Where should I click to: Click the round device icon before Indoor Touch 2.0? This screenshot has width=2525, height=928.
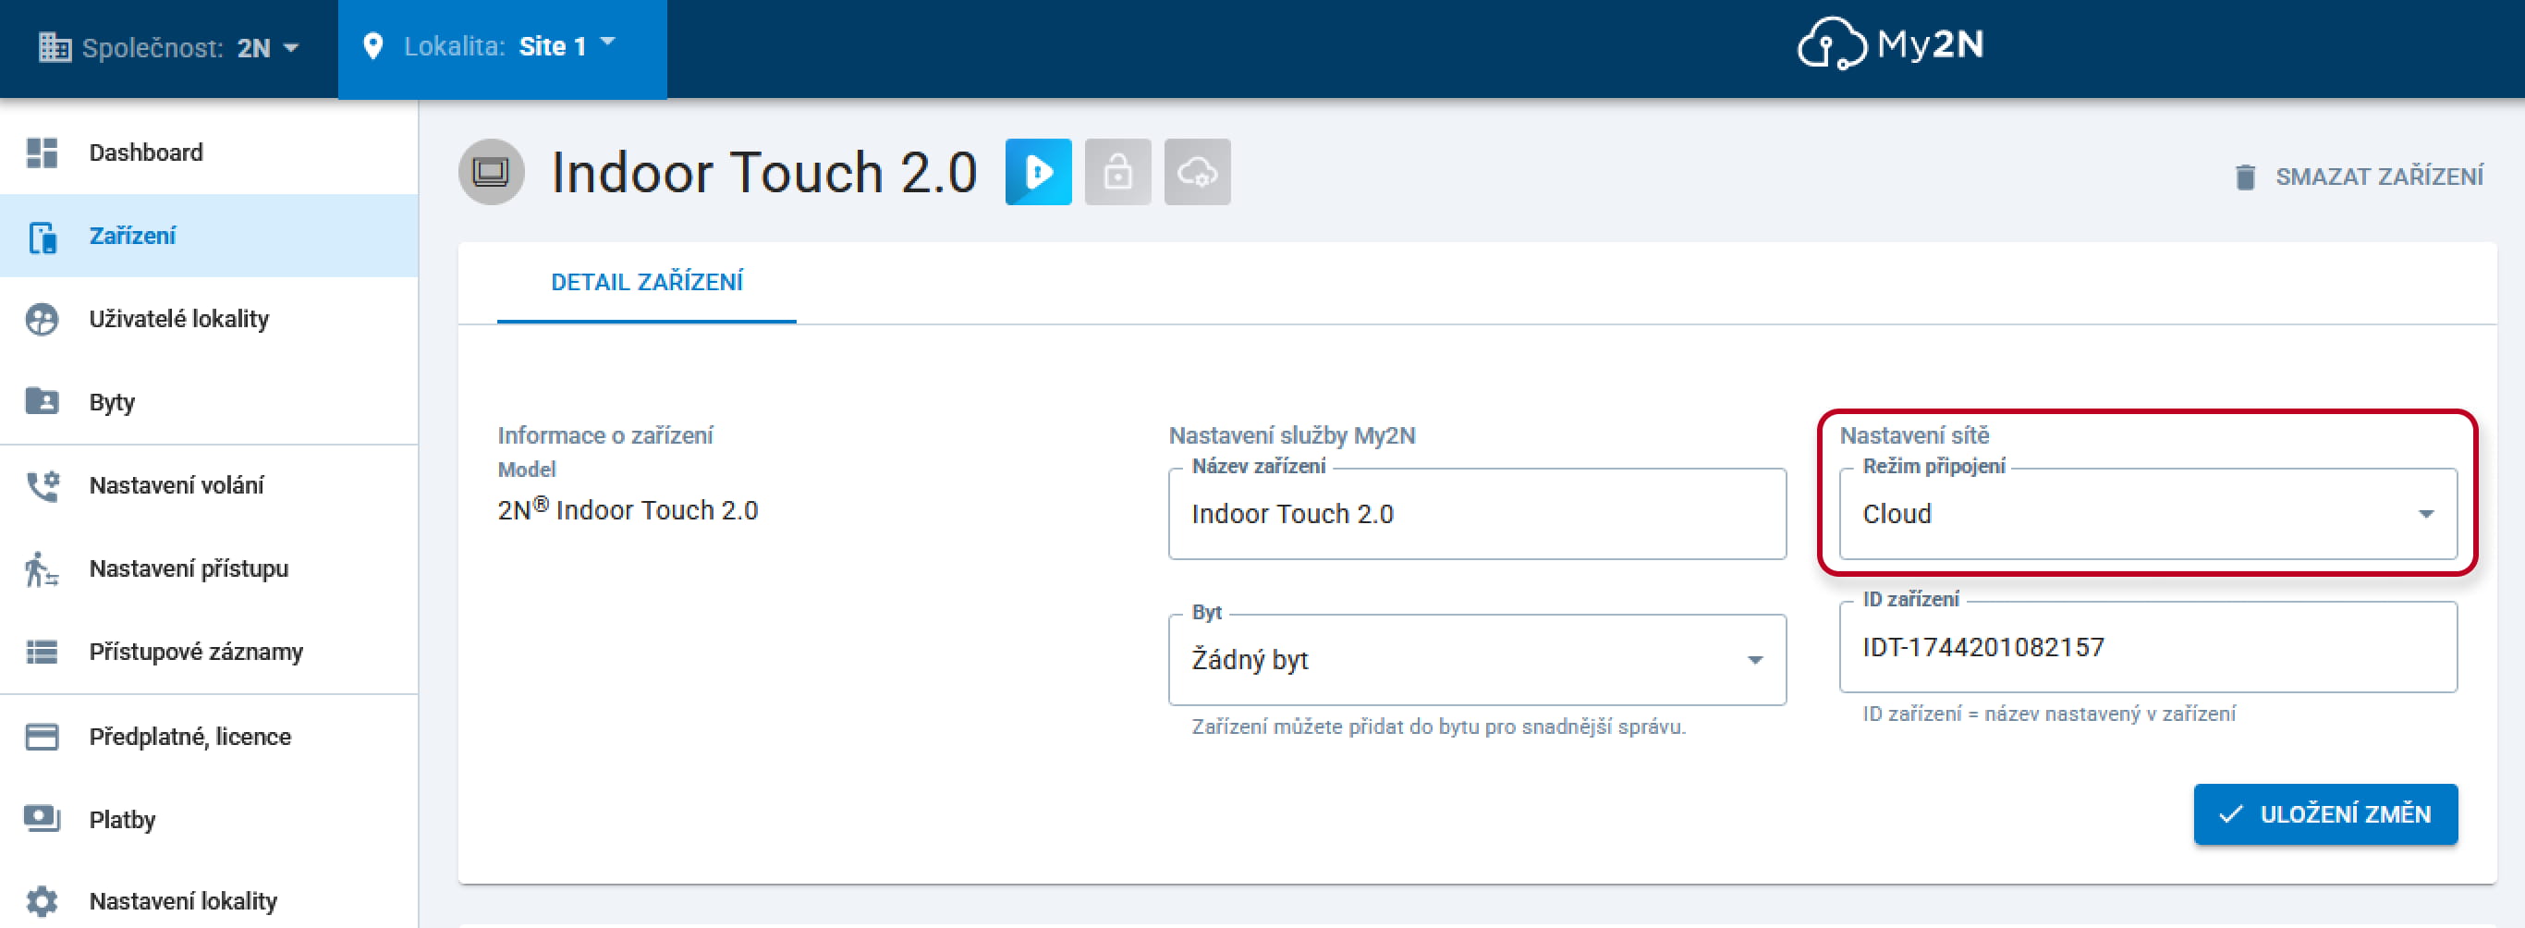pos(491,173)
